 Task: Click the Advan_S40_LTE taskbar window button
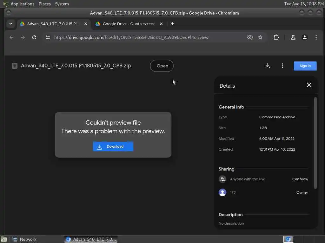tap(91, 239)
